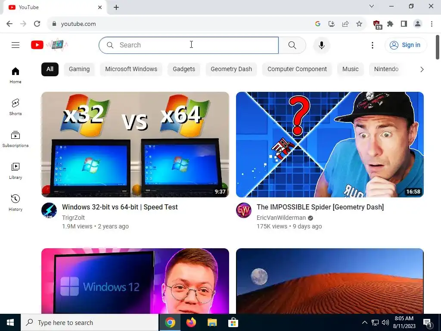441x331 pixels.
Task: Start voice search with the microphone
Action: tap(321, 45)
